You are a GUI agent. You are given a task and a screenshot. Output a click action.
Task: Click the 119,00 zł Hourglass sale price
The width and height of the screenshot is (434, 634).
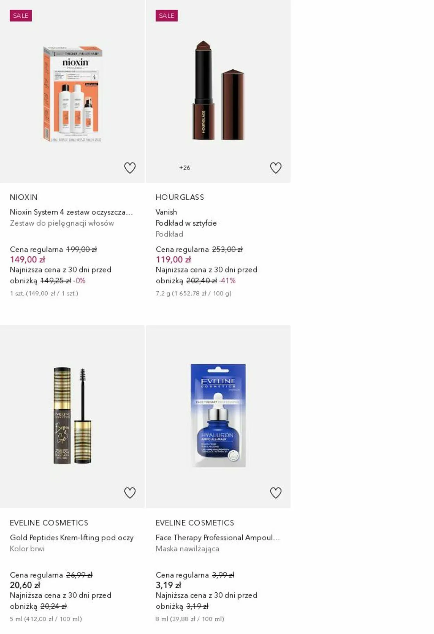[173, 259]
